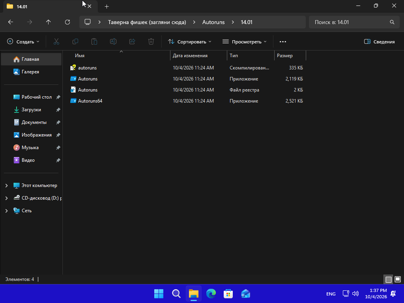Viewport: 404px width, 303px height.
Task: Click the Paste clipboard icon
Action: tap(94, 41)
